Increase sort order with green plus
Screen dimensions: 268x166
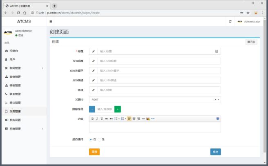click(118, 109)
